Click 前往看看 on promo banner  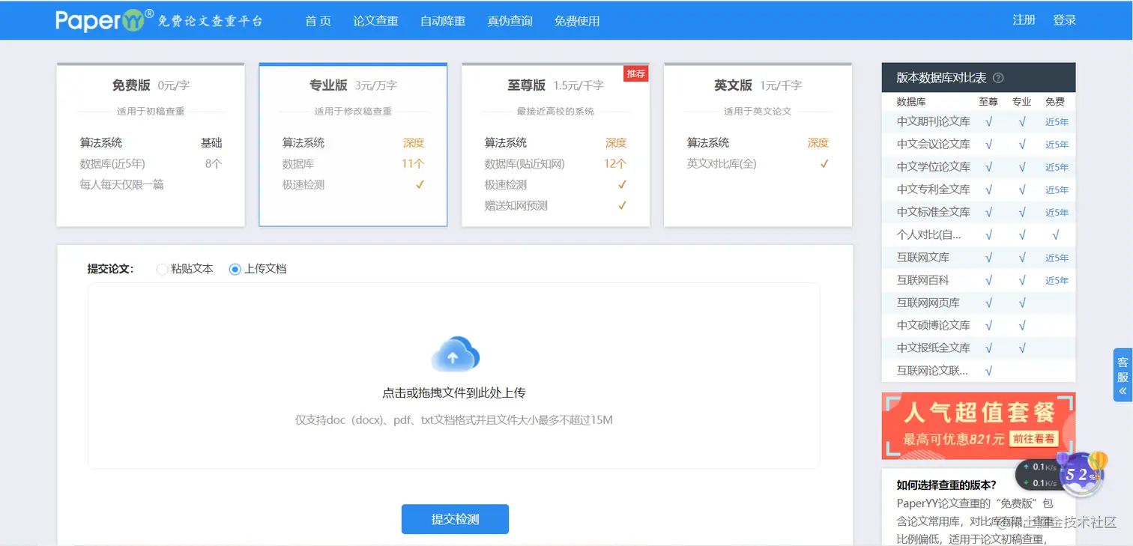click(x=1034, y=439)
